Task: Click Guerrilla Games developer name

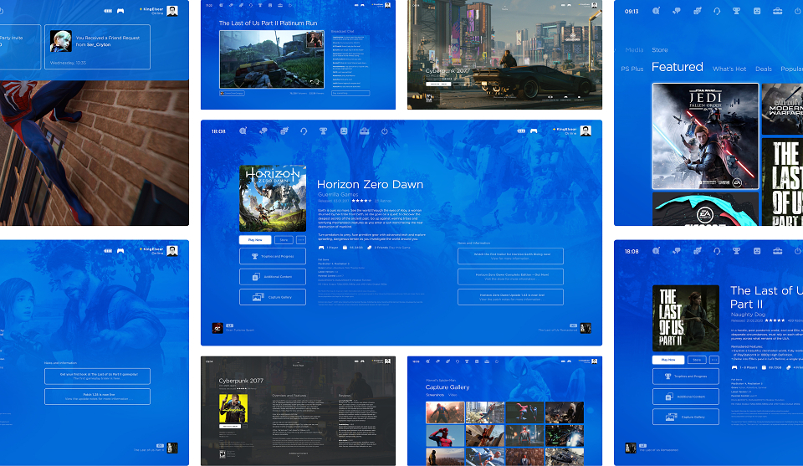Action: (338, 195)
